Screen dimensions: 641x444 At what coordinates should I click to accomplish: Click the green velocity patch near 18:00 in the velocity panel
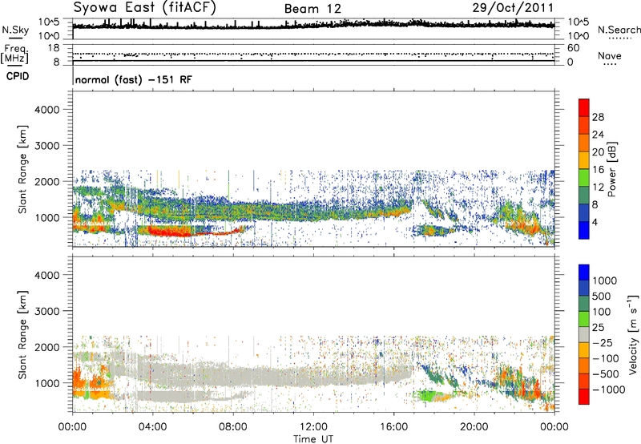tap(429, 396)
